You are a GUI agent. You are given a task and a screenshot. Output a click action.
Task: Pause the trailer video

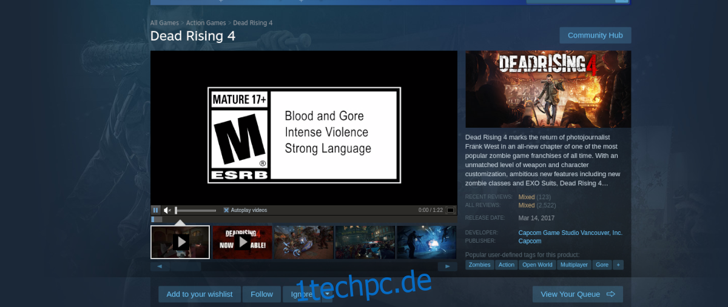click(x=155, y=210)
